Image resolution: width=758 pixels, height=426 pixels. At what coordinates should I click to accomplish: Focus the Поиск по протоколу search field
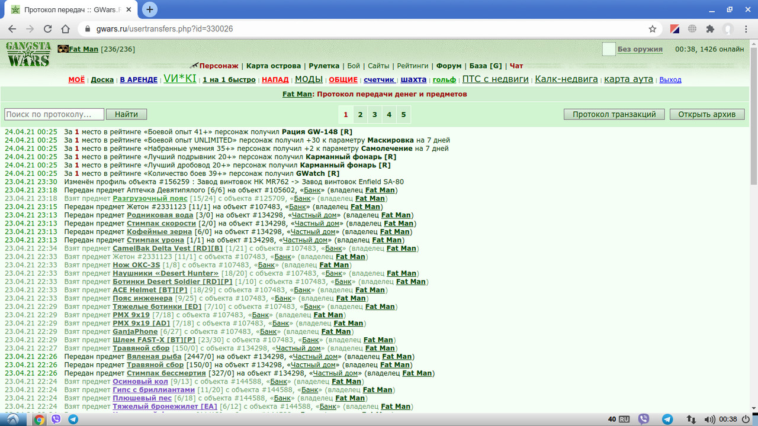(54, 114)
